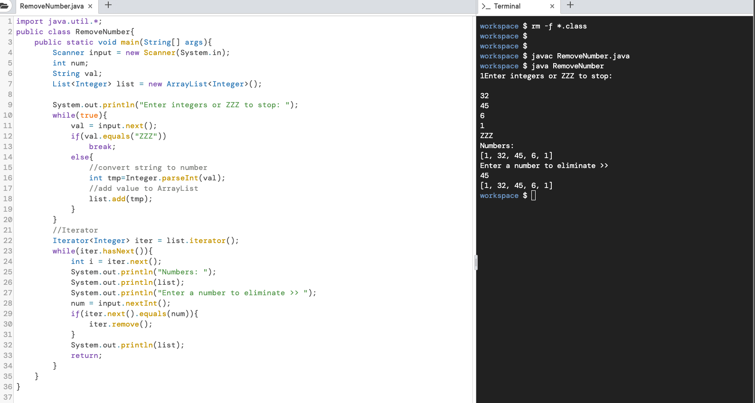Click the 'return;' statement
The image size is (755, 403).
click(86, 356)
